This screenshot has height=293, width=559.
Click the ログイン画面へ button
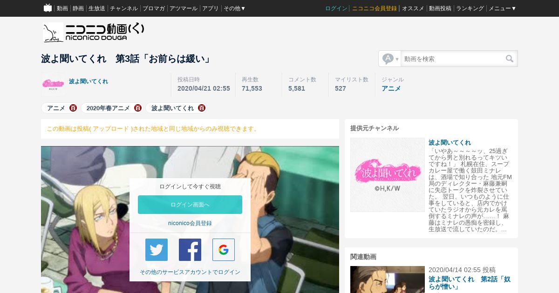pos(190,205)
